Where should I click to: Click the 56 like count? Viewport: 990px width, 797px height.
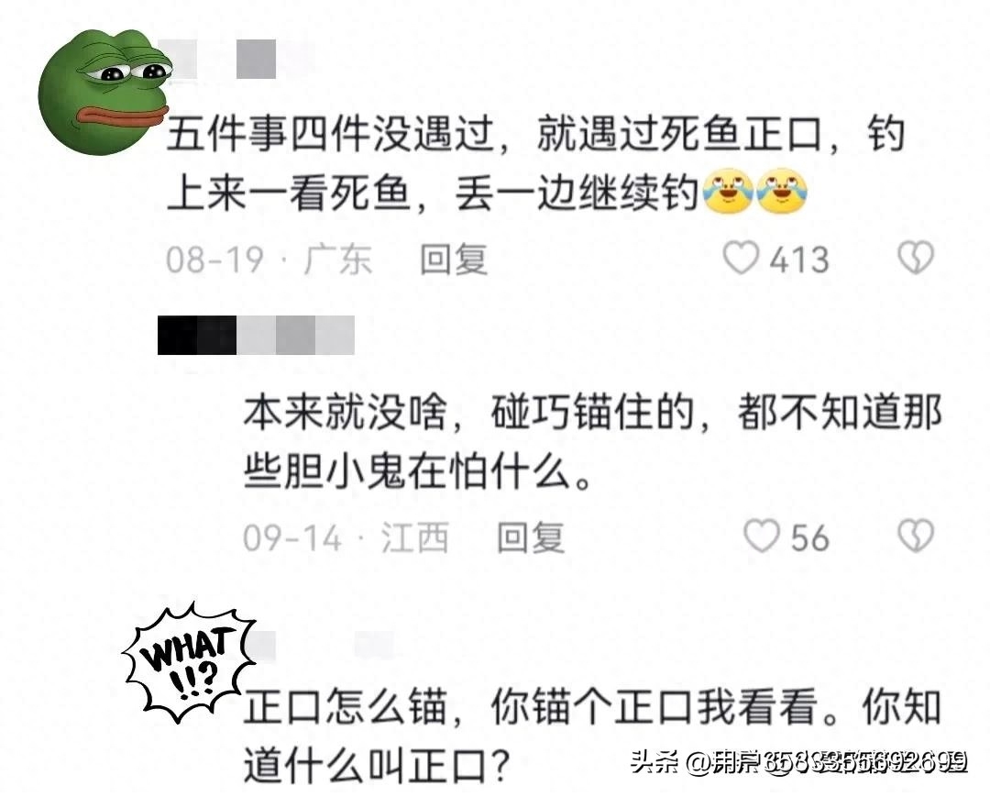810,538
